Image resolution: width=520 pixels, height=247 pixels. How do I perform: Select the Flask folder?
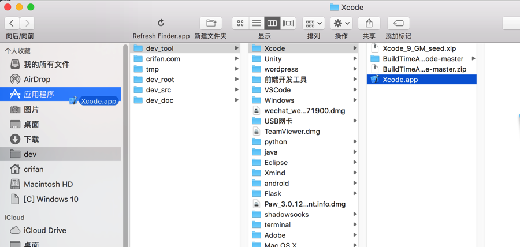pyautogui.click(x=303, y=194)
